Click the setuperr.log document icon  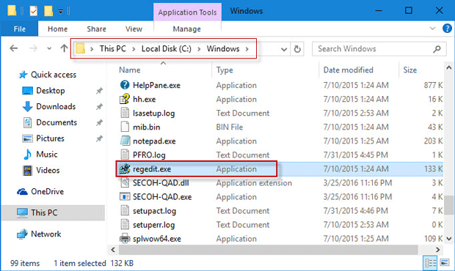click(x=125, y=224)
